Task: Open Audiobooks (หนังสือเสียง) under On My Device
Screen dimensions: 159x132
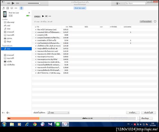Action: (9, 65)
